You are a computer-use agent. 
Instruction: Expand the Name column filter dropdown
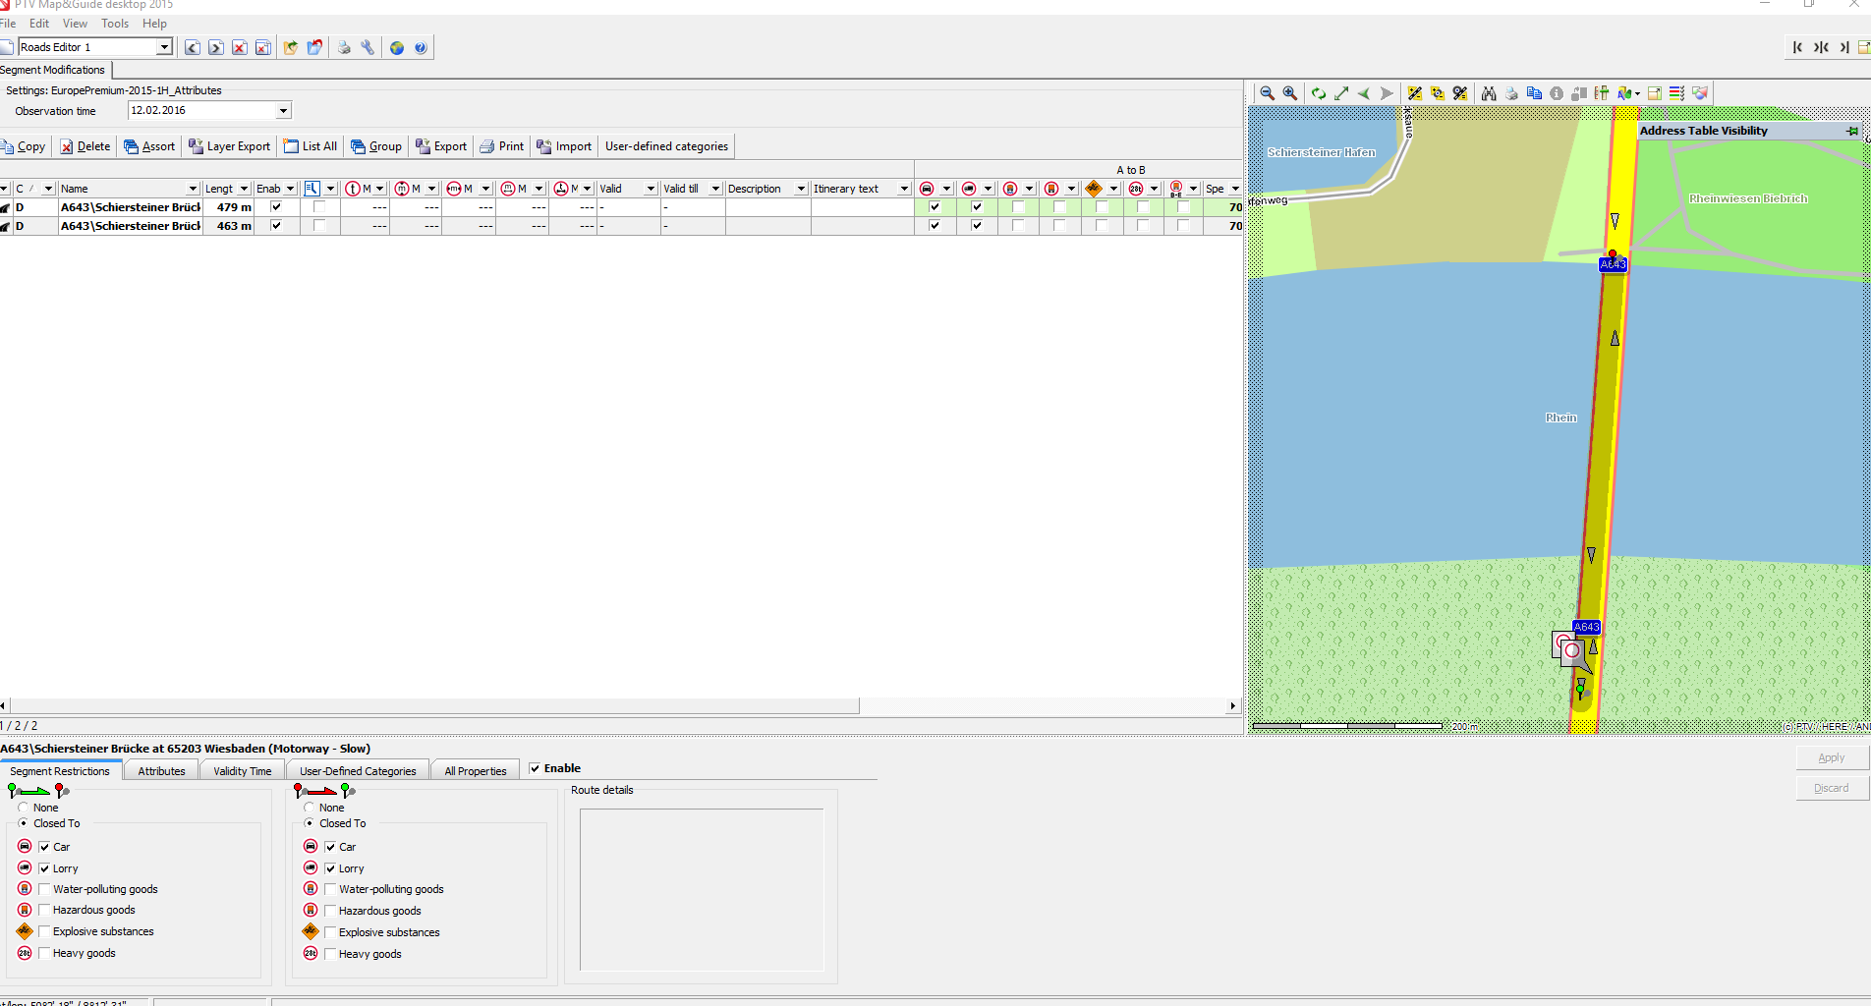pos(192,189)
